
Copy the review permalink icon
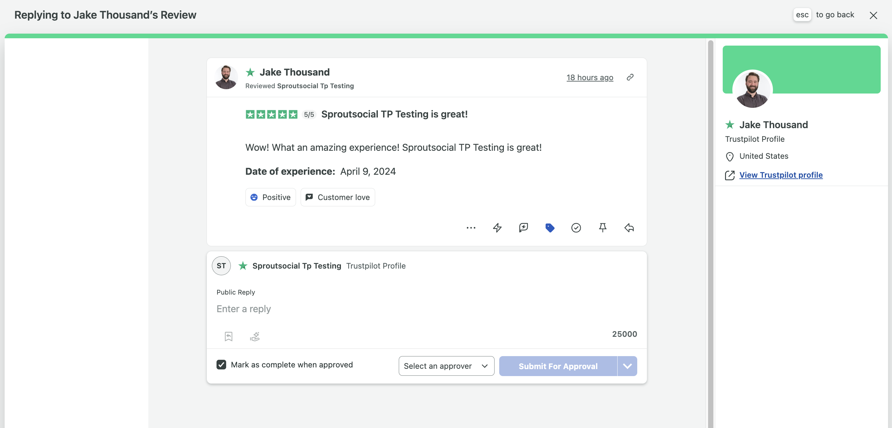(x=630, y=77)
